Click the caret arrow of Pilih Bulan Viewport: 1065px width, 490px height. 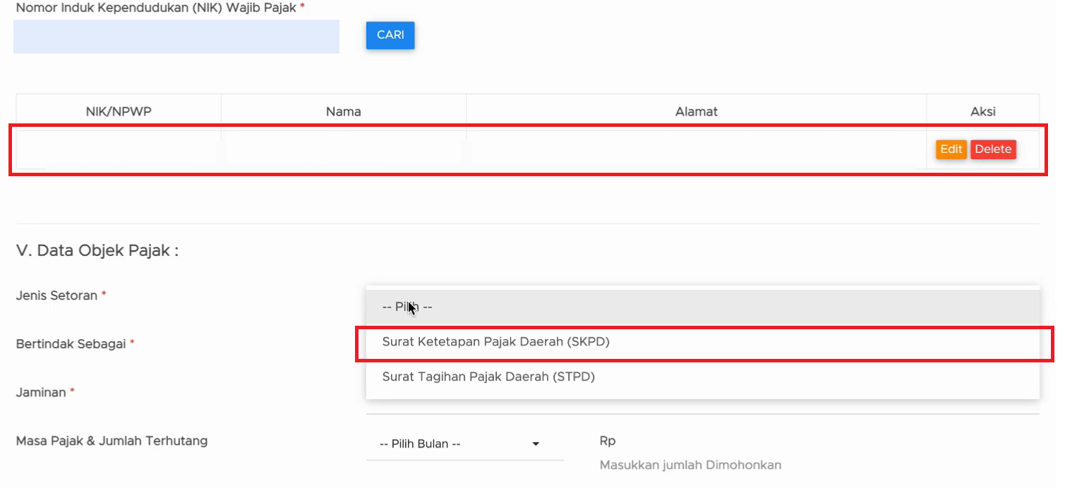[536, 444]
